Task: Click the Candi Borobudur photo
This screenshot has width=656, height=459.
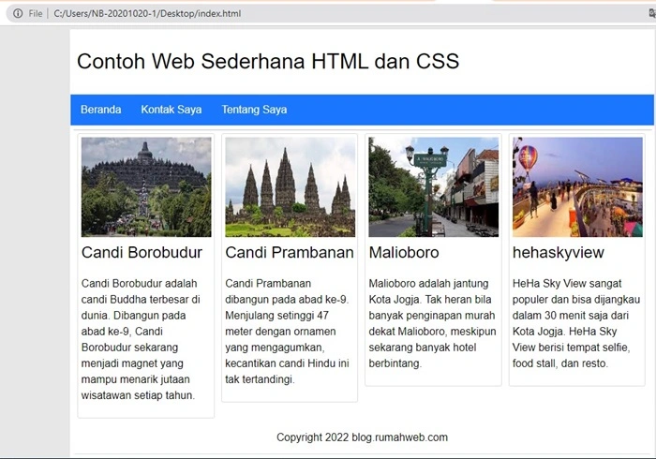Action: [146, 186]
